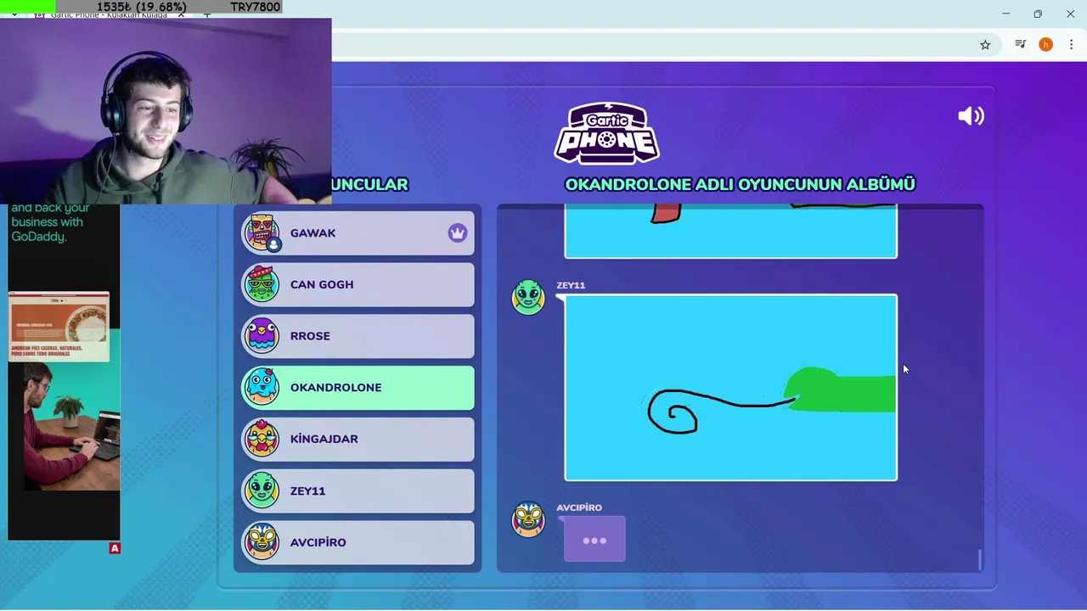Screen dimensions: 1087x611
Task: Open RROSE's album row
Action: point(358,336)
